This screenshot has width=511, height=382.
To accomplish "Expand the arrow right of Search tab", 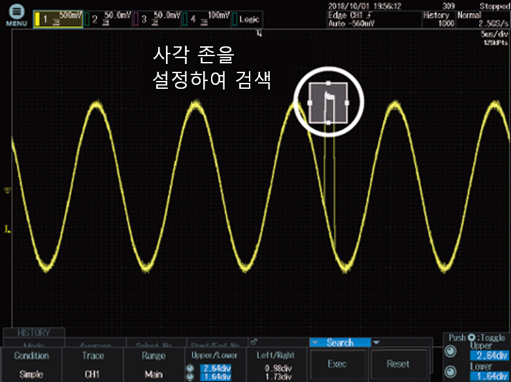I will pos(376,343).
